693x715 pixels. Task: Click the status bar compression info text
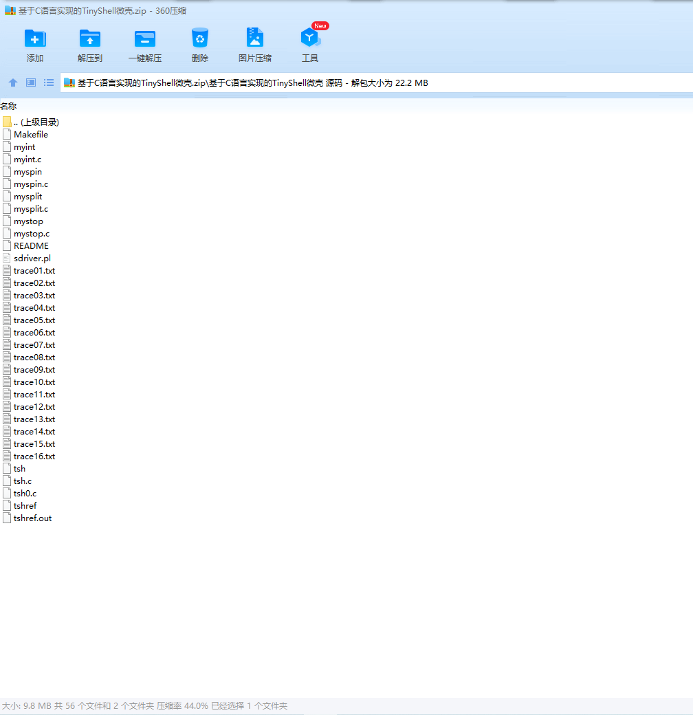point(144,706)
